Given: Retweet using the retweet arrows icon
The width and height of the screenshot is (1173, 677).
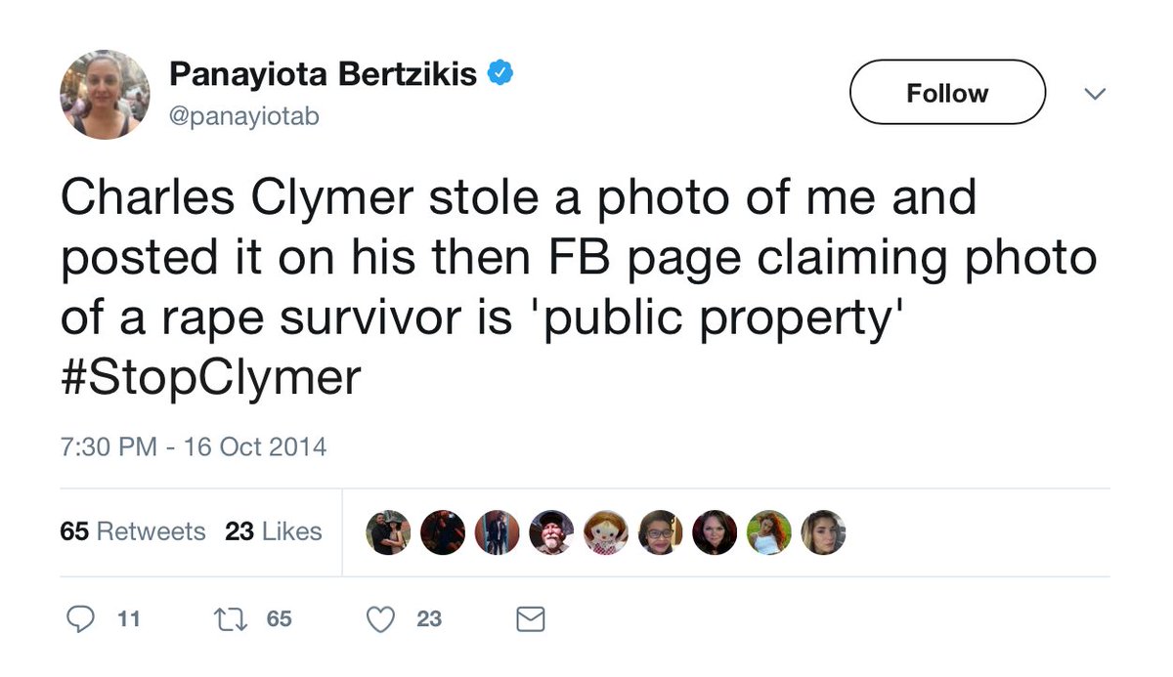Looking at the screenshot, I should tap(232, 618).
